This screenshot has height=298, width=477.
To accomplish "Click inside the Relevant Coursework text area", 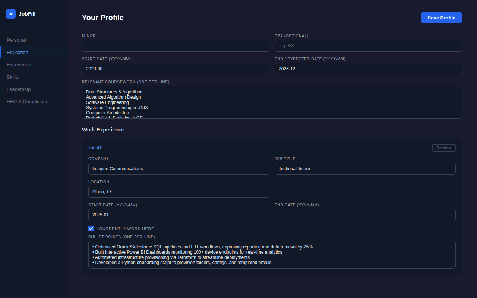I will coord(272,102).
